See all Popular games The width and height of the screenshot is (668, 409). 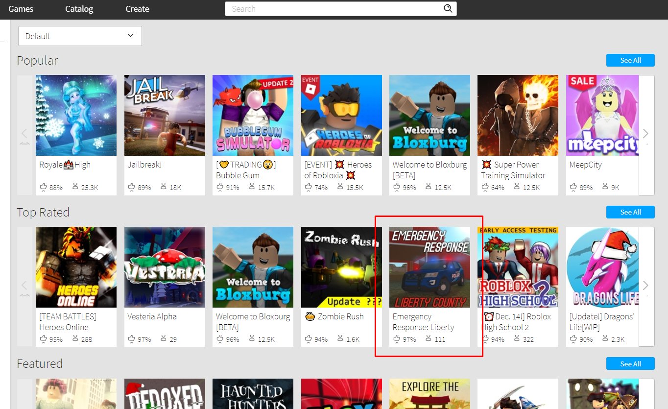(x=630, y=60)
